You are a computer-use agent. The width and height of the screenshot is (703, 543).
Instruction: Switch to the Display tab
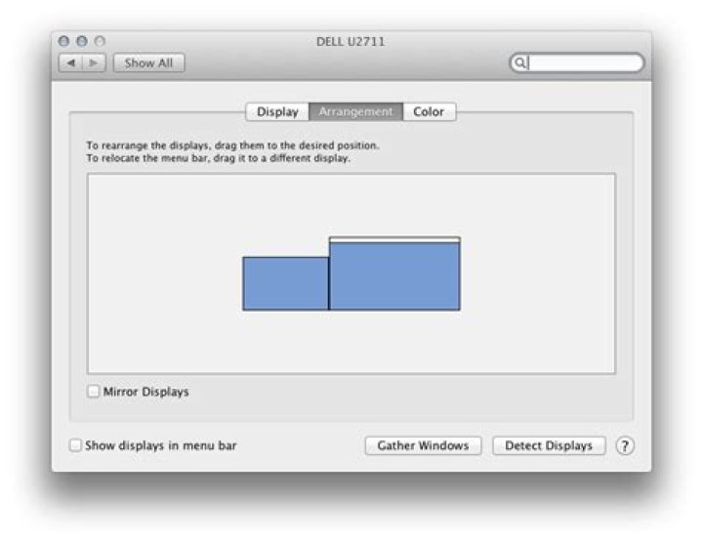[277, 111]
